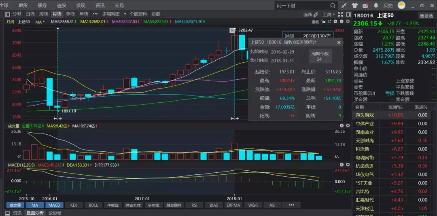Viewport: 437px width, 216px height.
Task: Click the bell alert icon
Action: 376,5
